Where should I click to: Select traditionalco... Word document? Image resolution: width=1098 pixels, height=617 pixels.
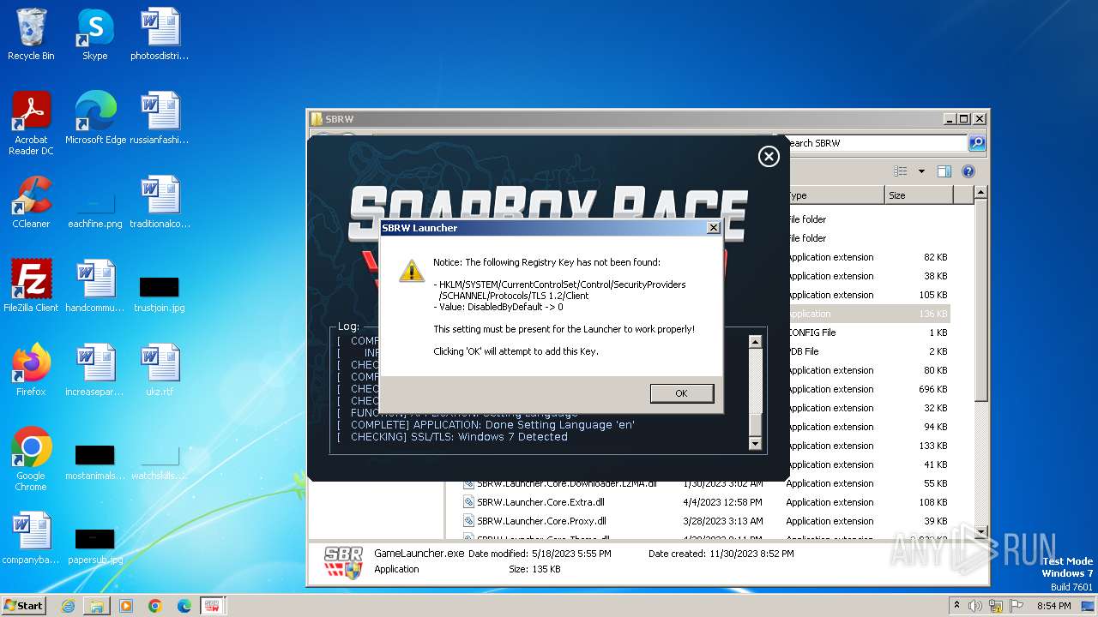click(x=160, y=202)
